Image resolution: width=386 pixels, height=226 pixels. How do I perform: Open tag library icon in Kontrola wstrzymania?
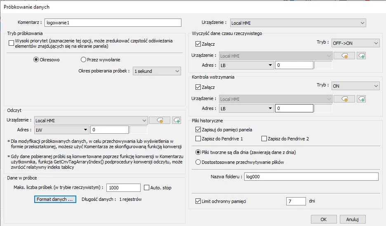pos(344,99)
